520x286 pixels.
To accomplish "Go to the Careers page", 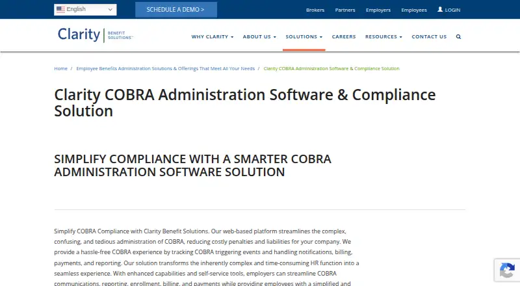I will click(344, 37).
